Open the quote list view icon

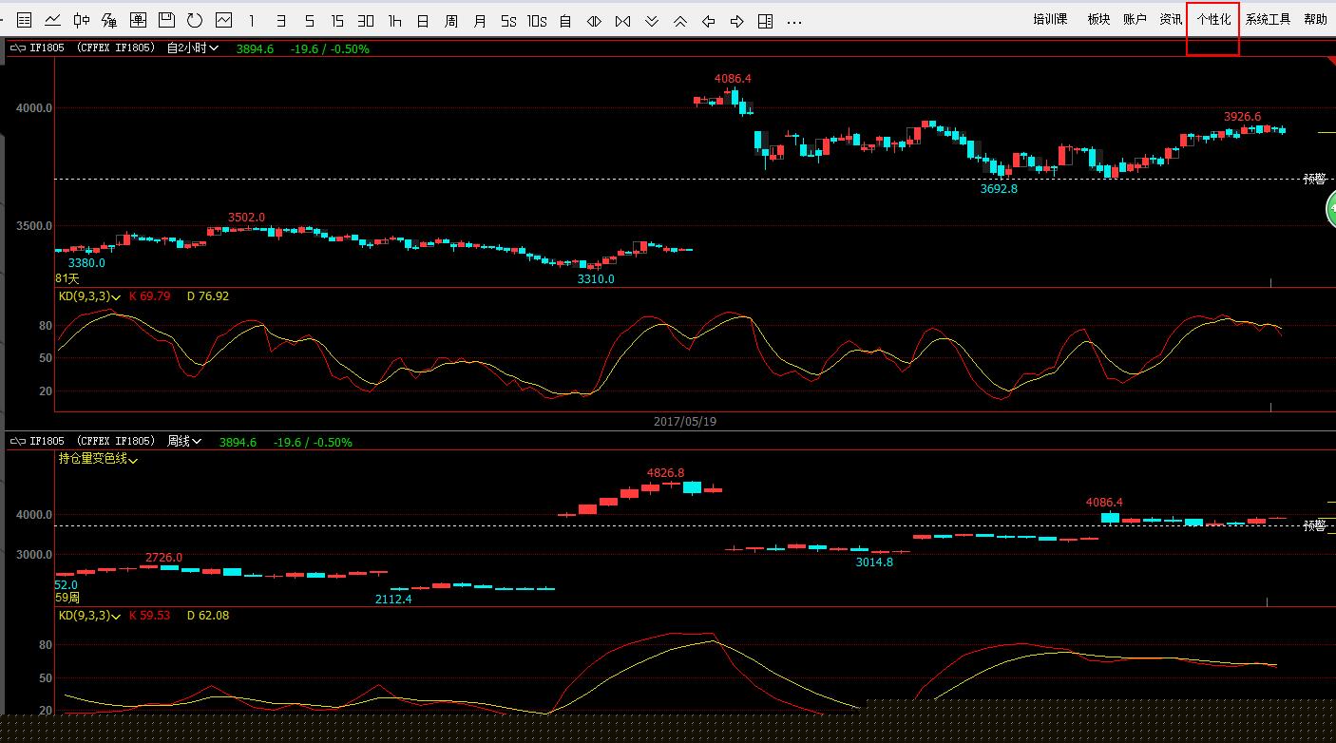click(x=25, y=20)
